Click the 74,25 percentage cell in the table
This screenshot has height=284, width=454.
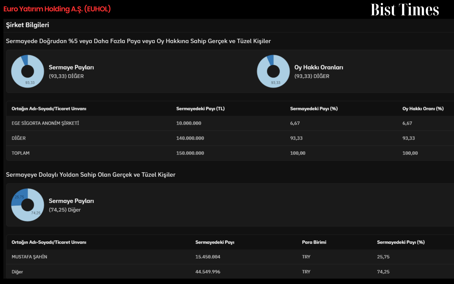(x=383, y=272)
